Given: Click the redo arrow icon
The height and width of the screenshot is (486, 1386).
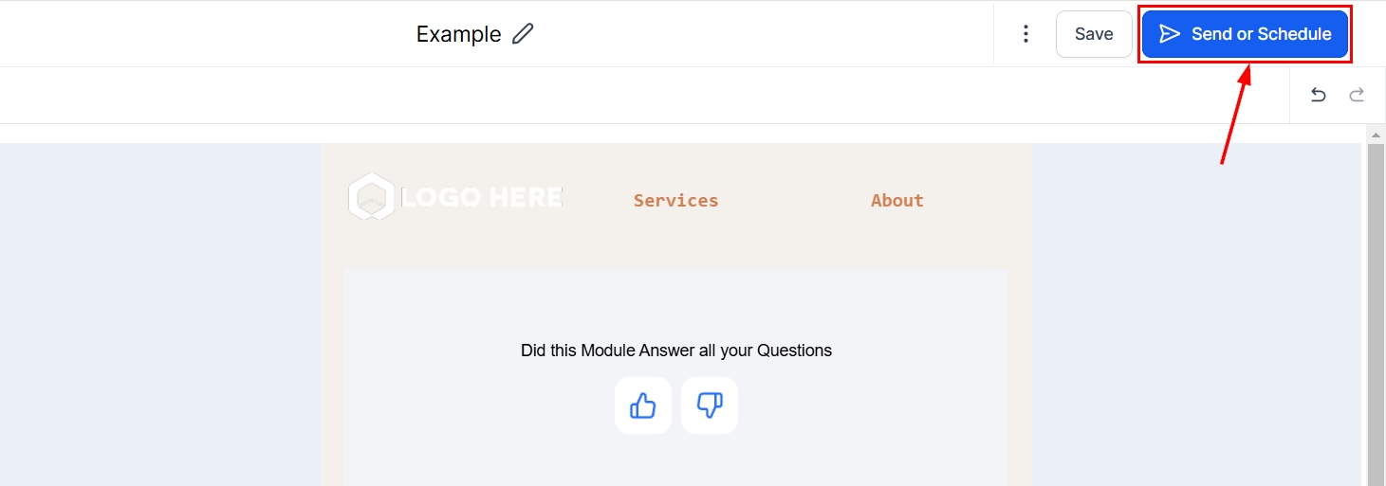Looking at the screenshot, I should [x=1358, y=95].
